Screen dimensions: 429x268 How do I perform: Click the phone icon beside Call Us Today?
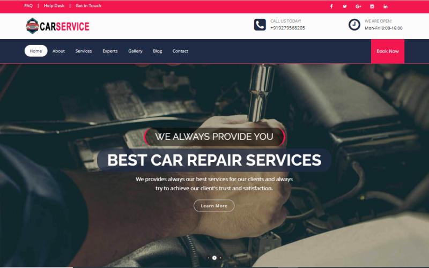[x=260, y=25]
